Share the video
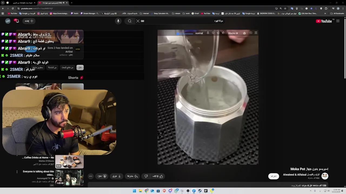 132,176
